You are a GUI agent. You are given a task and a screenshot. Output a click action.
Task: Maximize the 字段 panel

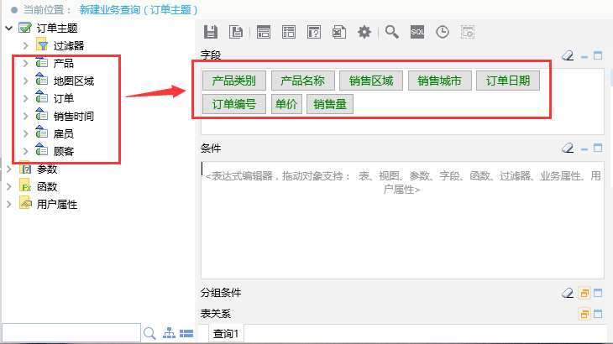(x=598, y=56)
